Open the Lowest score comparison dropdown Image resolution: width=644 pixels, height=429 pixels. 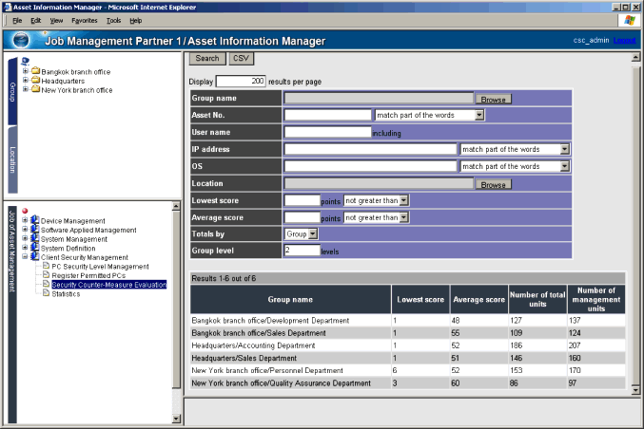pos(403,200)
